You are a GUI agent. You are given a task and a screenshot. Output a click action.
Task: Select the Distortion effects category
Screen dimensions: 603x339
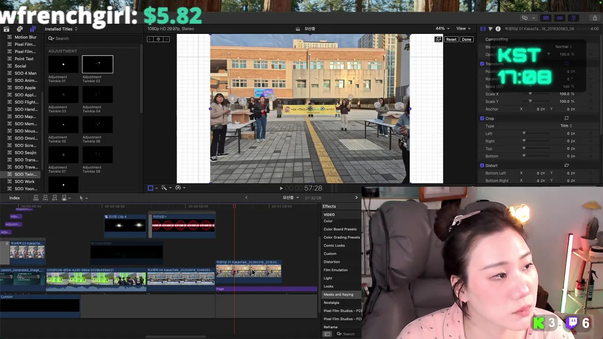332,262
